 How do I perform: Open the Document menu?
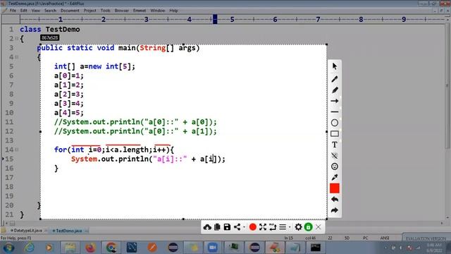[70, 11]
